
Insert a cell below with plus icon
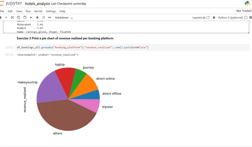pos(6,17)
